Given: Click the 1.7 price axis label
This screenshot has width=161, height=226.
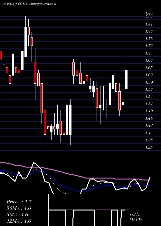Looking at the screenshot, I should click(x=148, y=53).
